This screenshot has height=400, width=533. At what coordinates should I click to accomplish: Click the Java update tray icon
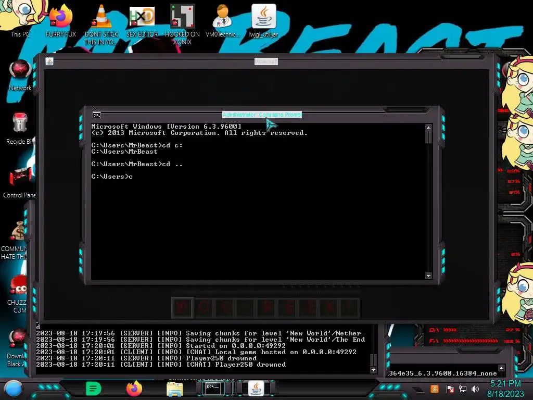[435, 389]
